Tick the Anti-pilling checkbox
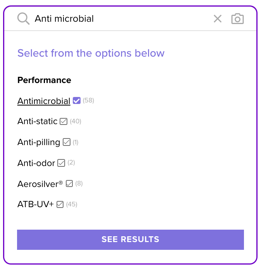 (67, 142)
